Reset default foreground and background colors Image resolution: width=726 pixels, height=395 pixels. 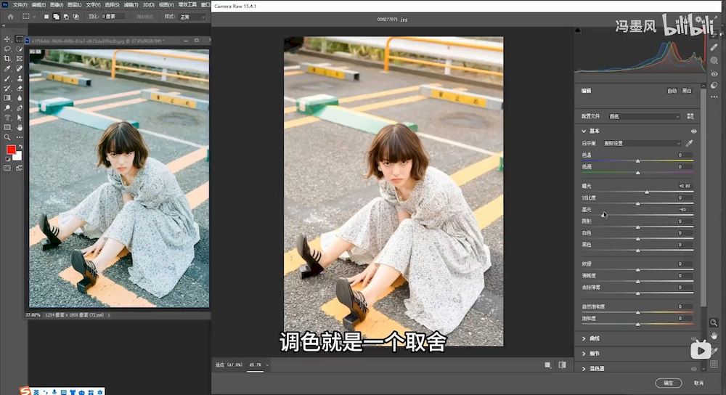pyautogui.click(x=7, y=158)
